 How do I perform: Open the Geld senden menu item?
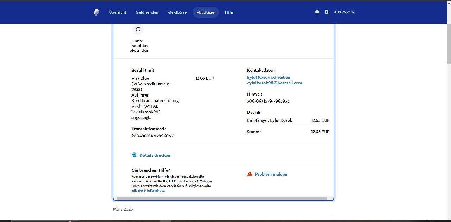click(x=147, y=12)
